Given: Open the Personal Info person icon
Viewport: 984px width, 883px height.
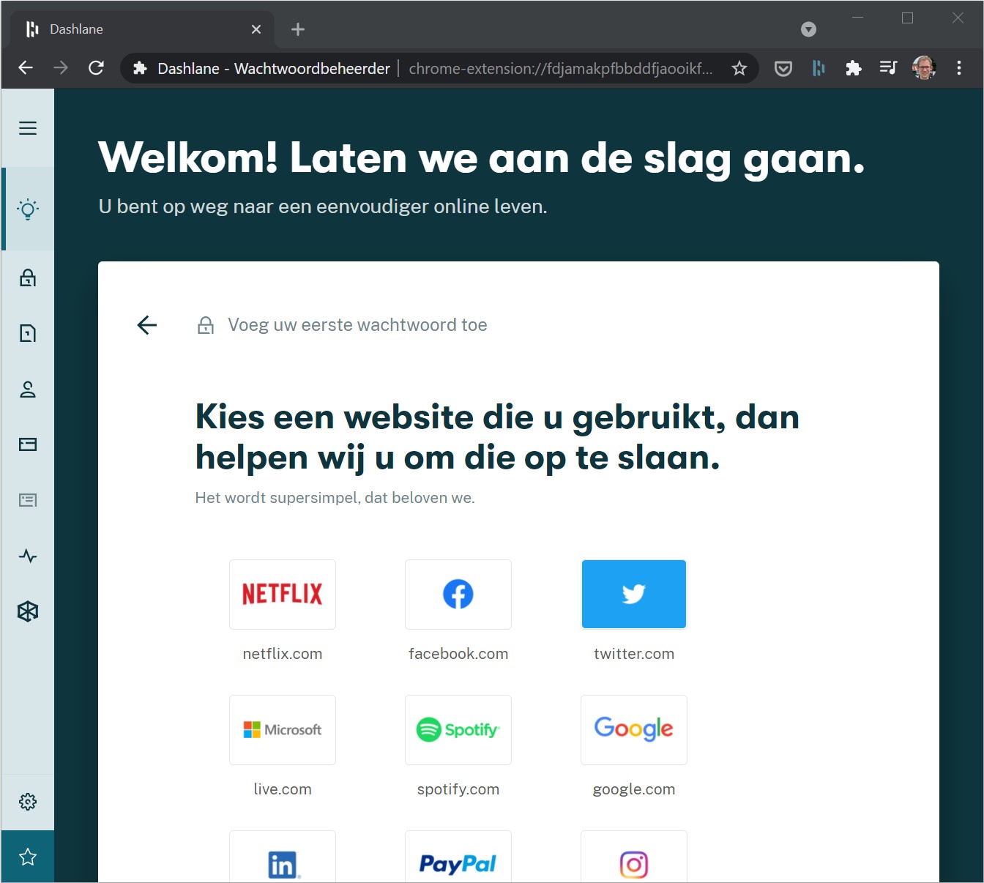Looking at the screenshot, I should [28, 389].
